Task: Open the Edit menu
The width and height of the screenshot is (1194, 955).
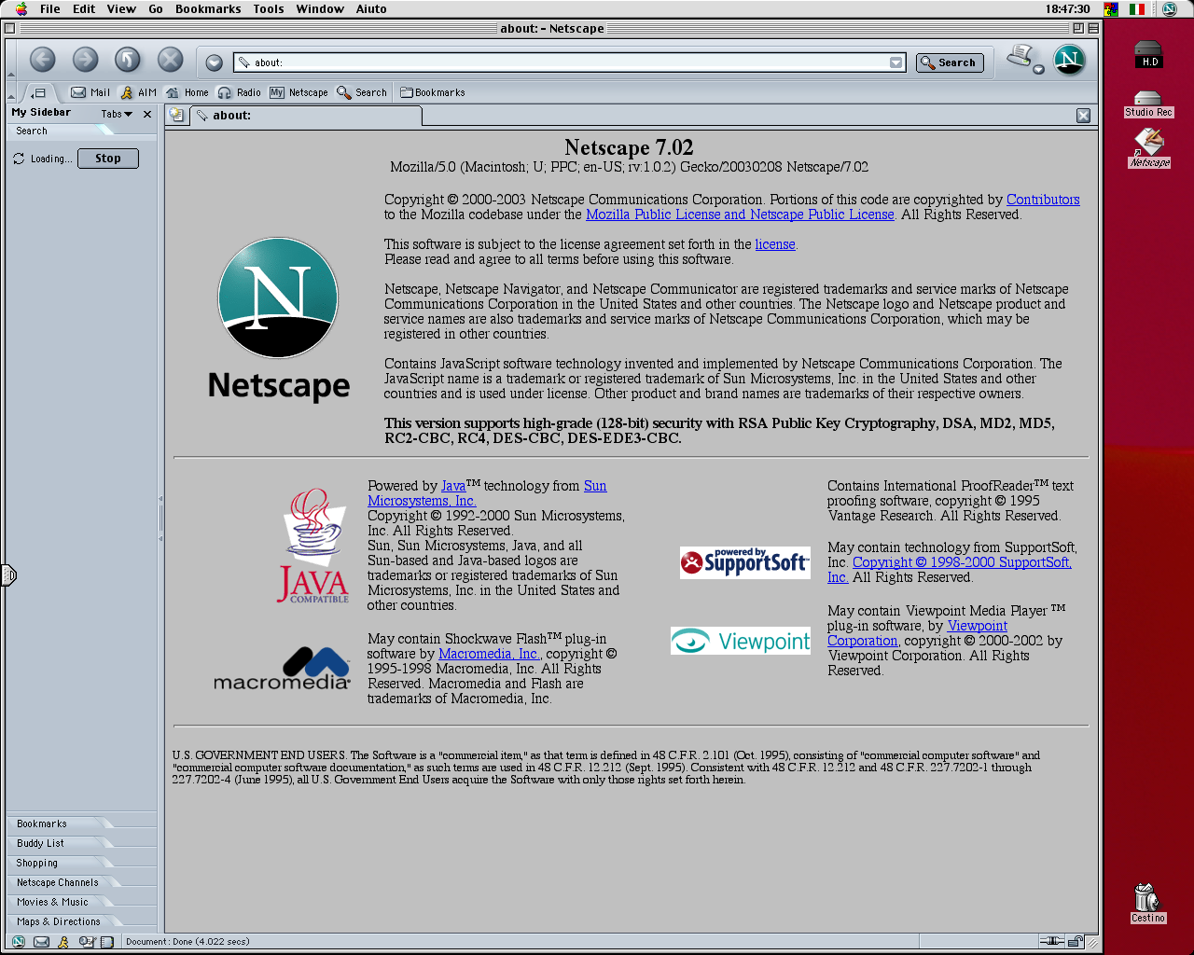Action: [x=84, y=8]
